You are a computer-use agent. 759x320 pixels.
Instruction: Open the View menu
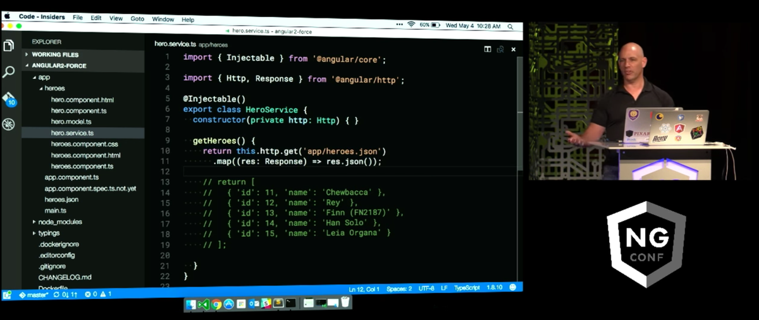pyautogui.click(x=116, y=18)
